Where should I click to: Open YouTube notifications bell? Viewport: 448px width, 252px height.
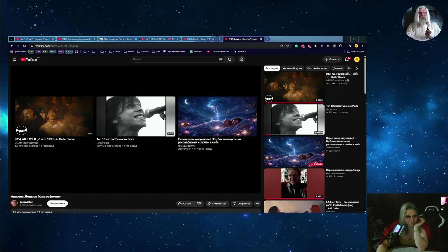[347, 59]
